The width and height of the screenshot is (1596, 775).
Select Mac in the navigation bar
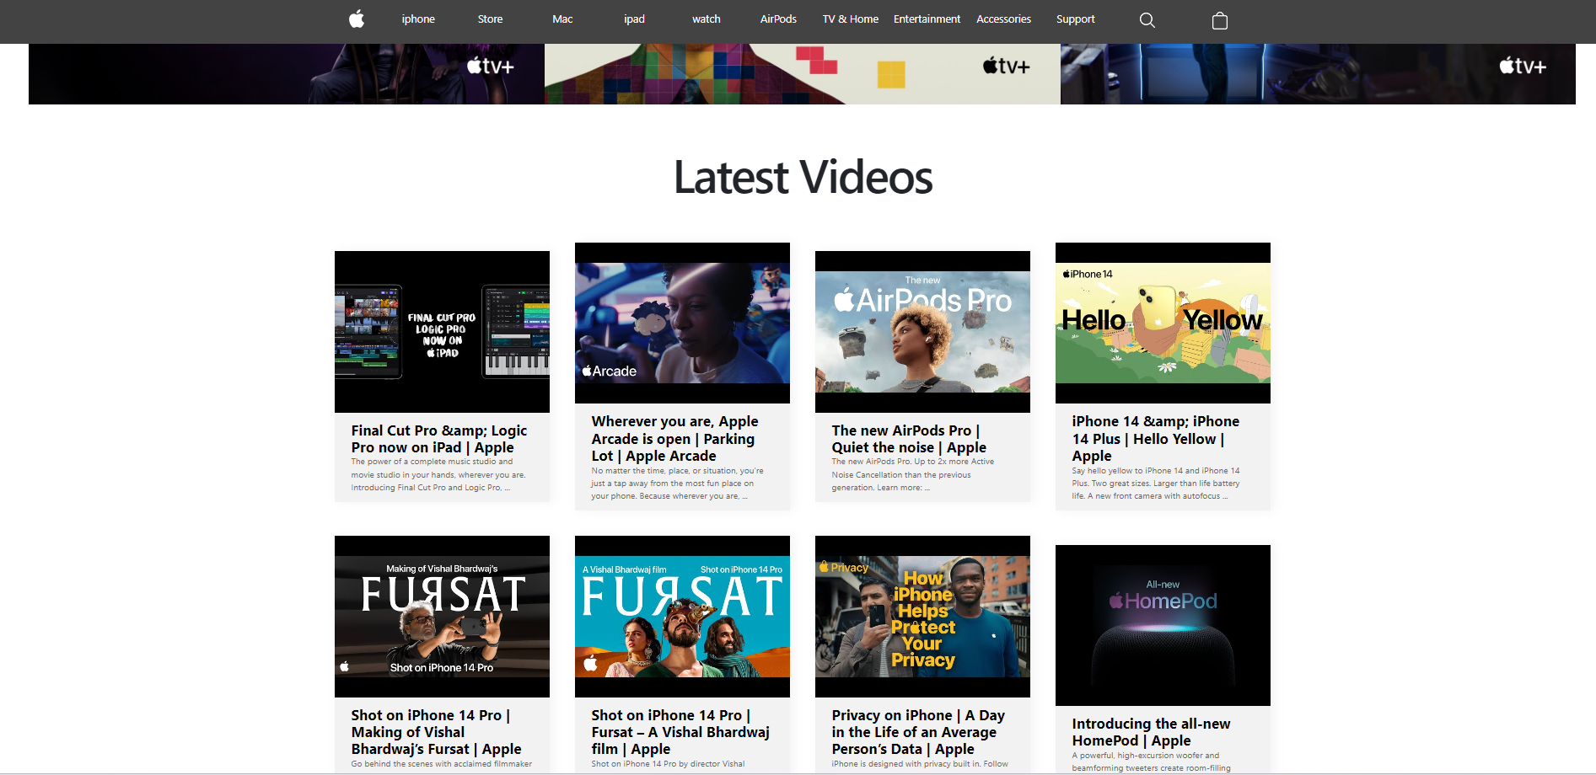562,19
